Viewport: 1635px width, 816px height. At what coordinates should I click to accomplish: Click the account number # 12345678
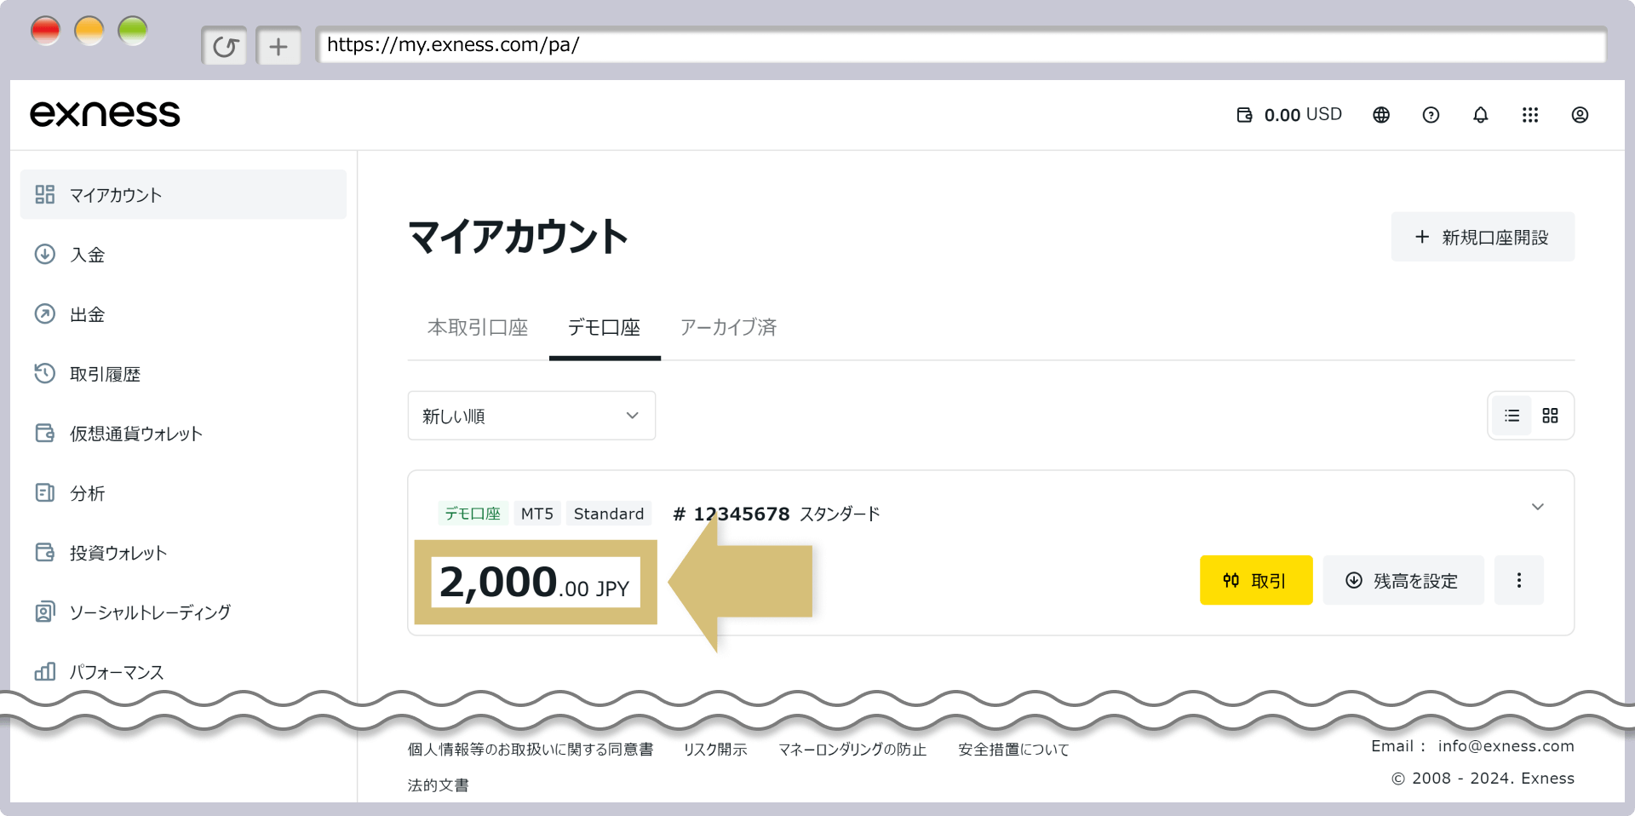click(731, 514)
